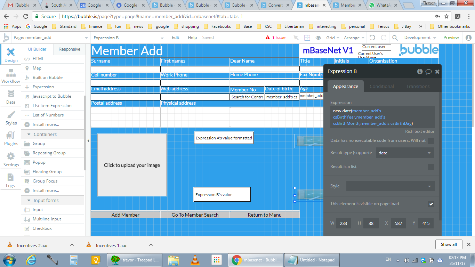Select the Repeating Group element
The height and width of the screenshot is (267, 475).
(x=49, y=153)
